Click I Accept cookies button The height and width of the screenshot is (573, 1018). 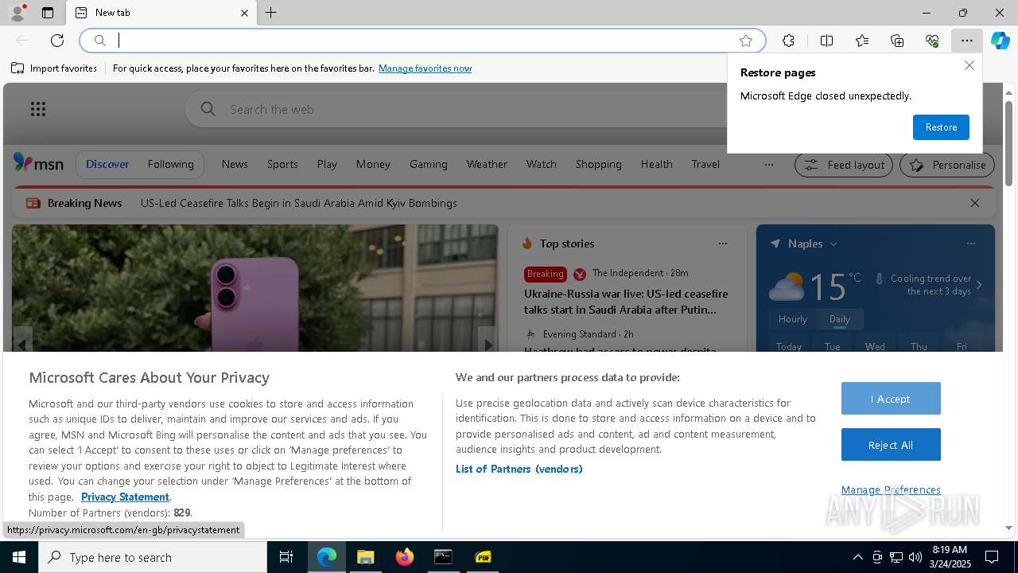point(891,399)
